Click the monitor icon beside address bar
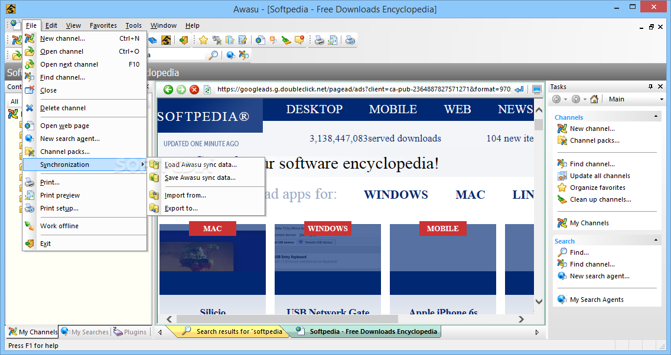This screenshot has width=671, height=355. click(537, 89)
